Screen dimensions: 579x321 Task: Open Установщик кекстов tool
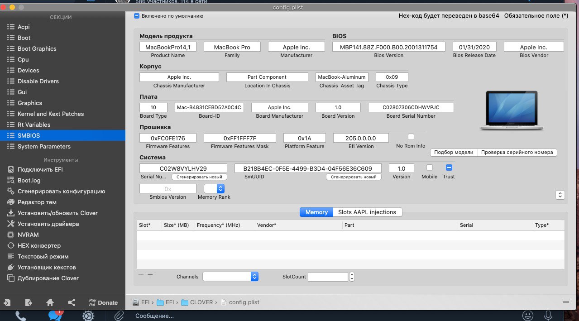point(62,267)
